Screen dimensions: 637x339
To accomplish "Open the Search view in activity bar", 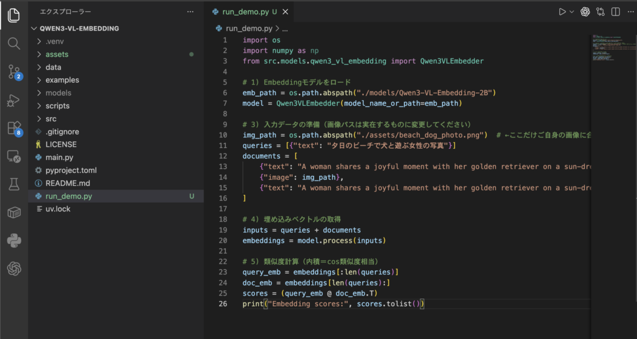I will tap(14, 44).
